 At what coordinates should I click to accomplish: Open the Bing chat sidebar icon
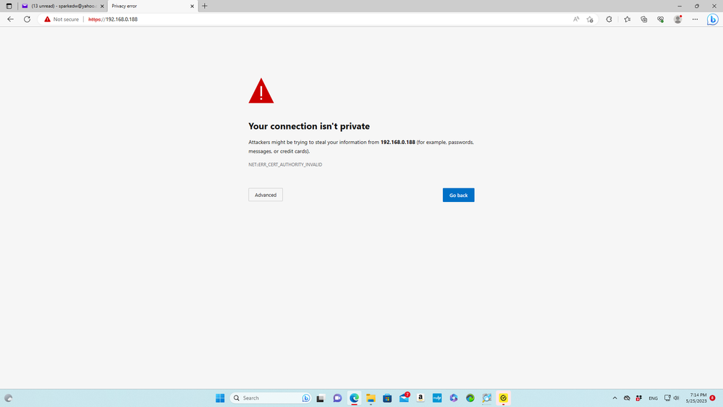712,20
